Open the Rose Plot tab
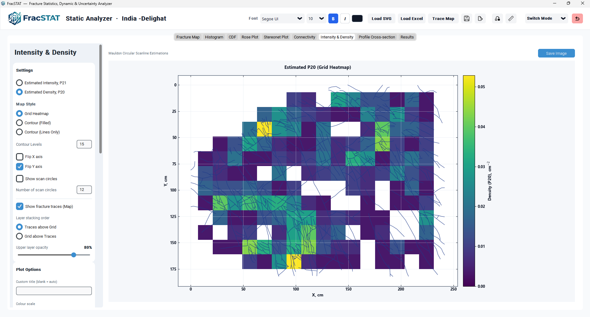 tap(250, 37)
